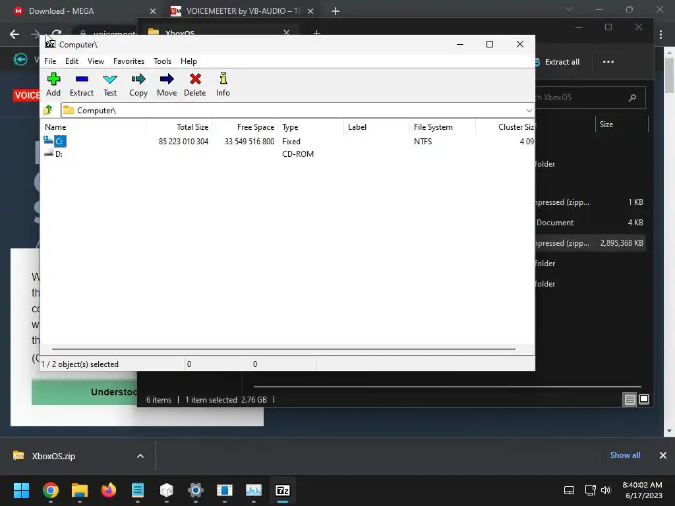Open File Explorer from the taskbar
Screen dimensions: 675x506
pyautogui.click(x=80, y=490)
